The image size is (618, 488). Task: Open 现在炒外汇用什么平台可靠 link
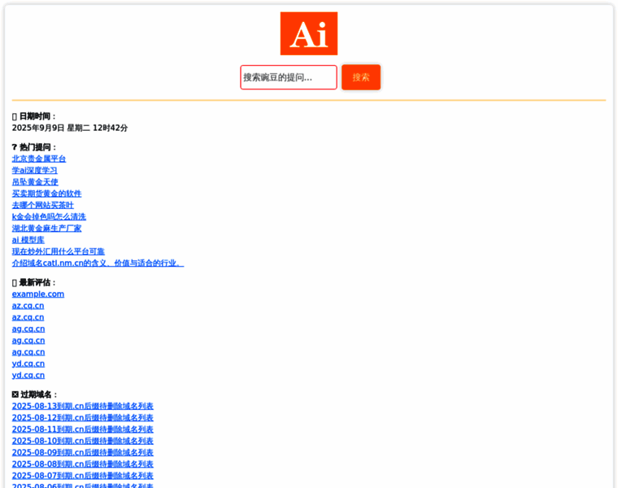pos(58,251)
